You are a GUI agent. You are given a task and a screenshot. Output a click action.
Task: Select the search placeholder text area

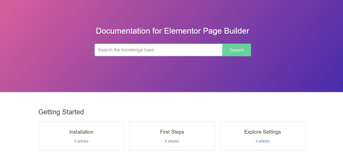126,50
